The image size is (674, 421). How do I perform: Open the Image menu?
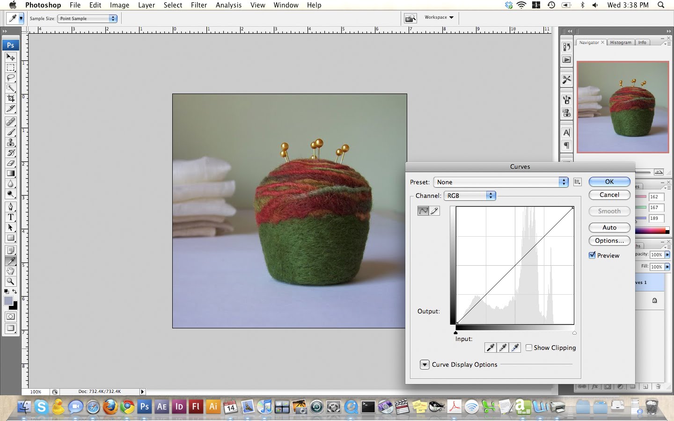coord(120,5)
